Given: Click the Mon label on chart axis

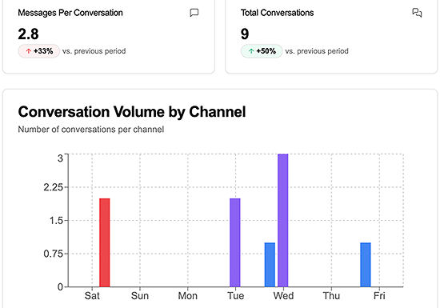Looking at the screenshot, I should point(188,296).
